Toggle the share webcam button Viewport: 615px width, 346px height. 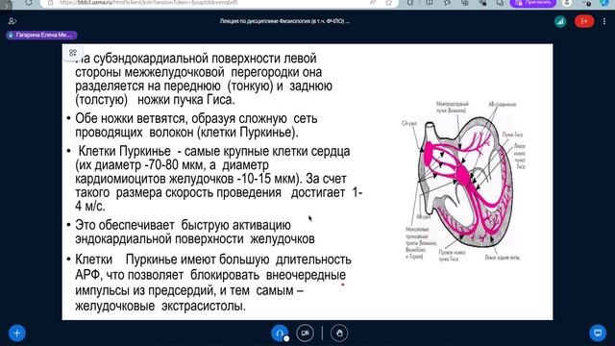pyautogui.click(x=305, y=334)
